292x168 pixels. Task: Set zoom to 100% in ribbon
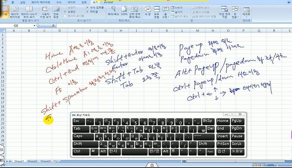pos(124,11)
